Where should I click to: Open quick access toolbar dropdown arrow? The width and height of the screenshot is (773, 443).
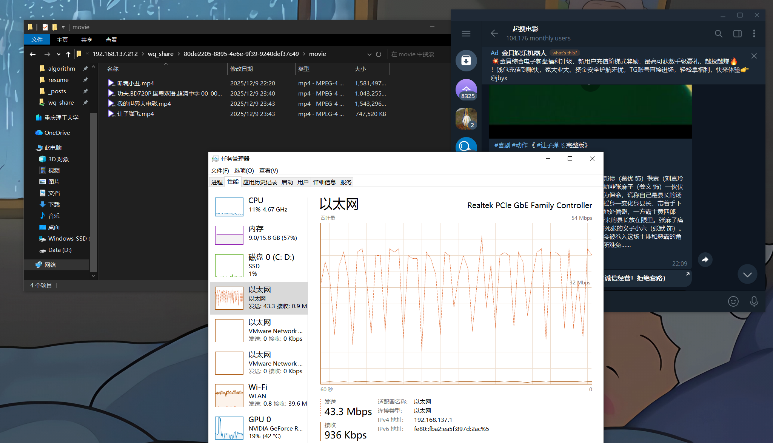[x=63, y=27]
